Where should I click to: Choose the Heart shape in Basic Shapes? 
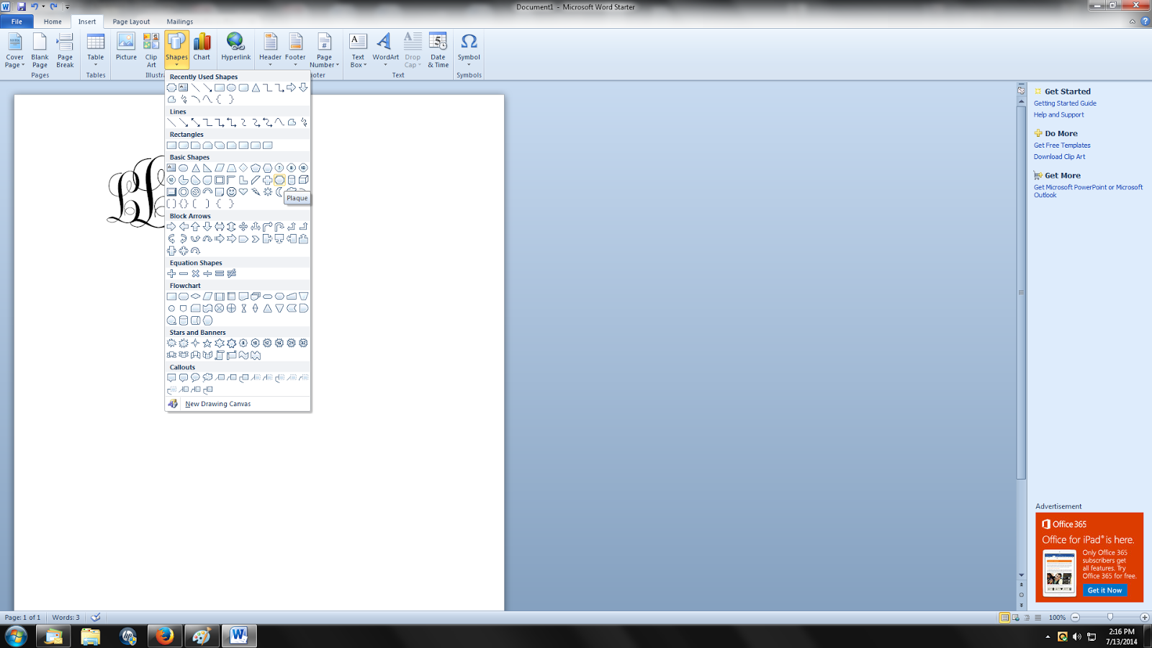[243, 192]
